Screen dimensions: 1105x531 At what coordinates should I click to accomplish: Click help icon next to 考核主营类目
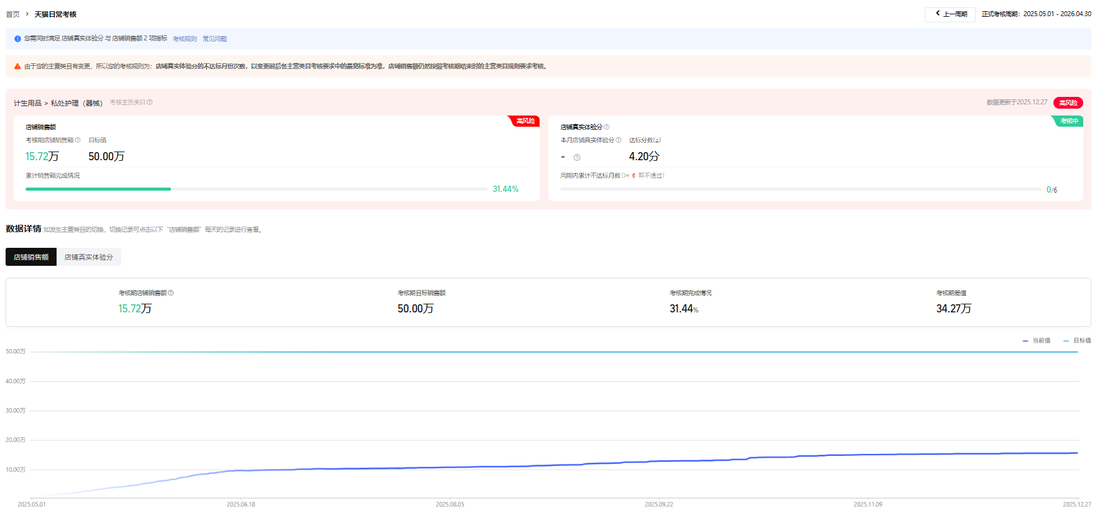pyautogui.click(x=149, y=102)
